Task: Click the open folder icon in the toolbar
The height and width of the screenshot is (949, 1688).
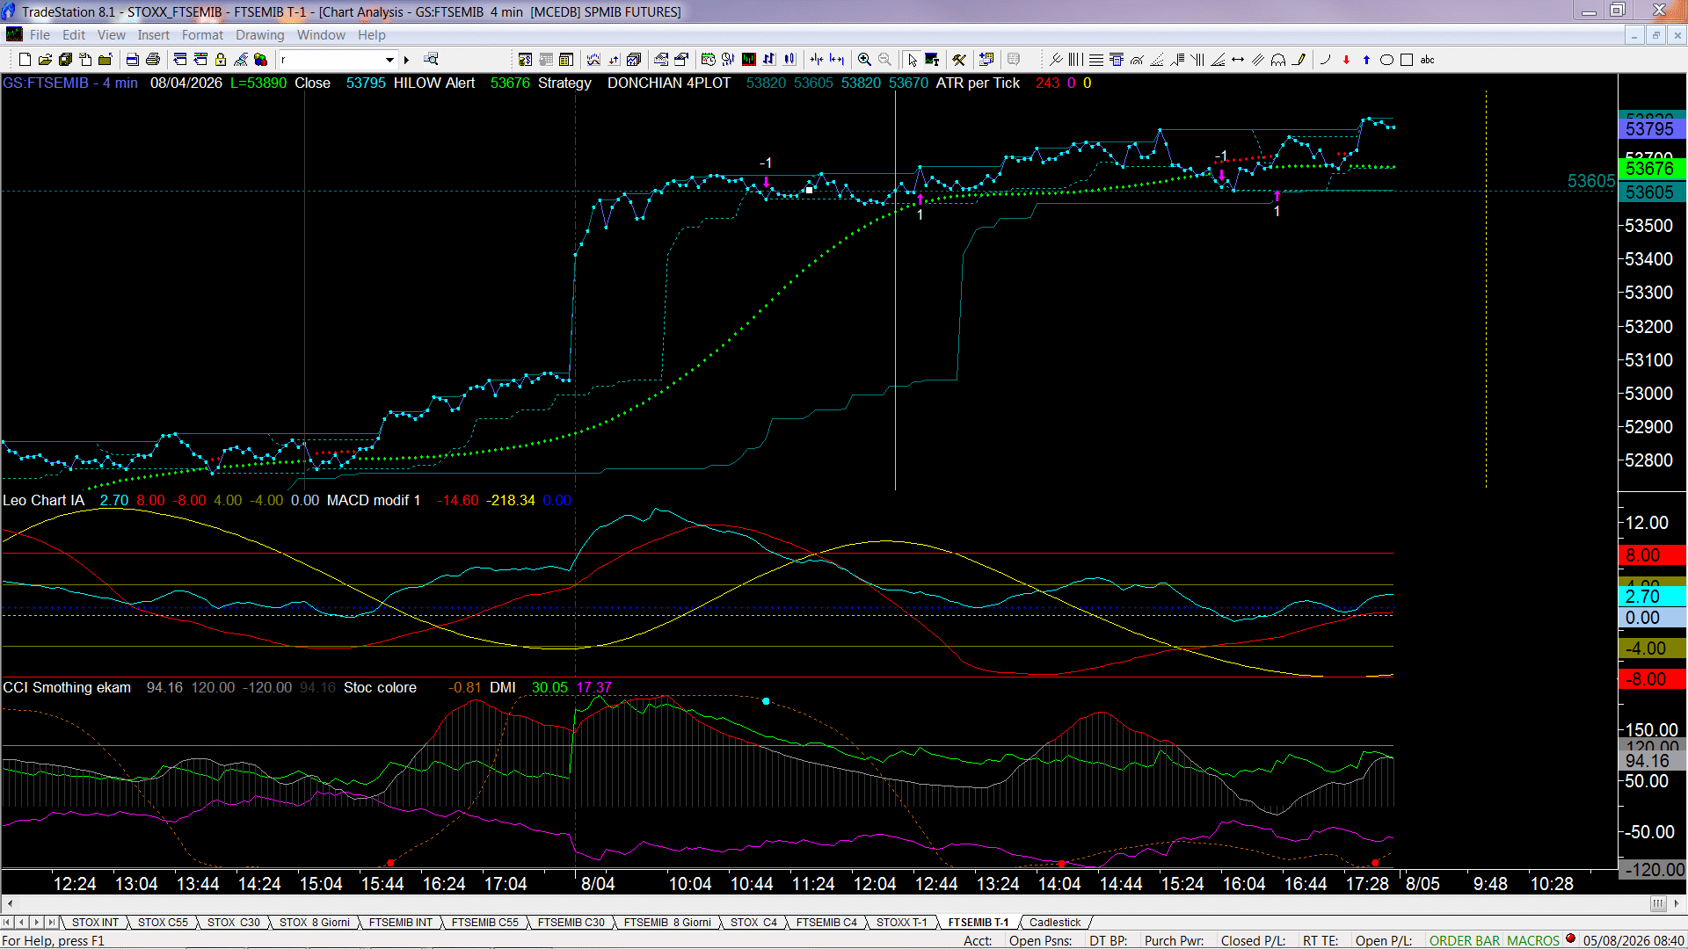Action: point(45,60)
